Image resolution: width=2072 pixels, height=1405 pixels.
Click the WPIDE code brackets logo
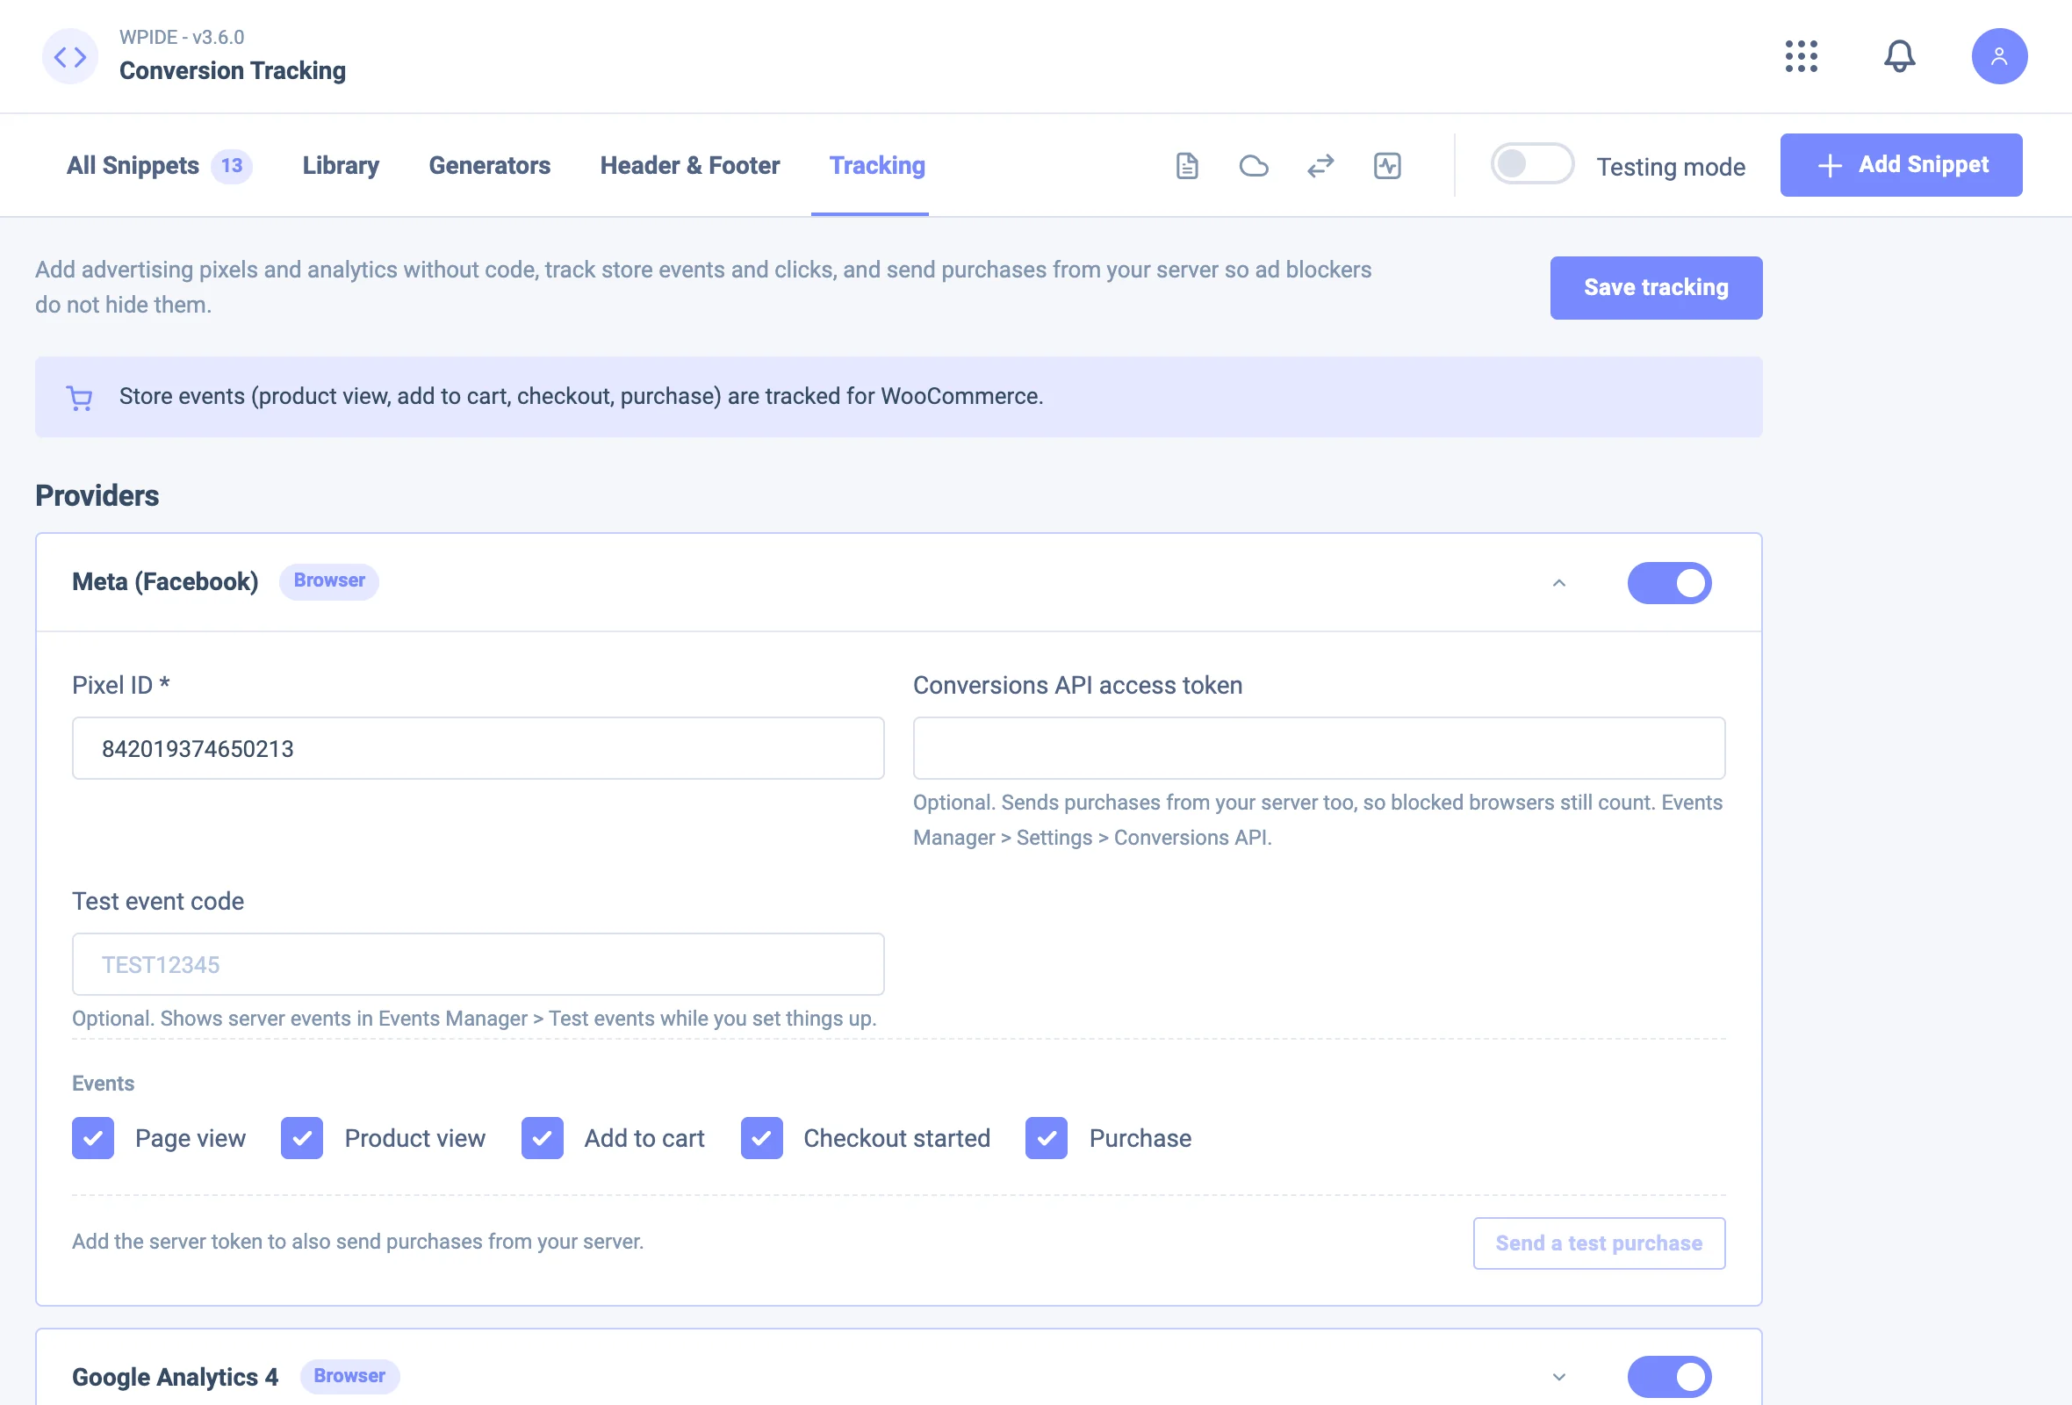point(70,56)
